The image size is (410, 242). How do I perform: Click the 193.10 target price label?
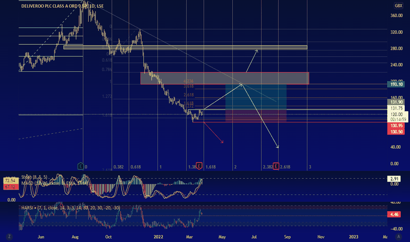[x=396, y=84]
